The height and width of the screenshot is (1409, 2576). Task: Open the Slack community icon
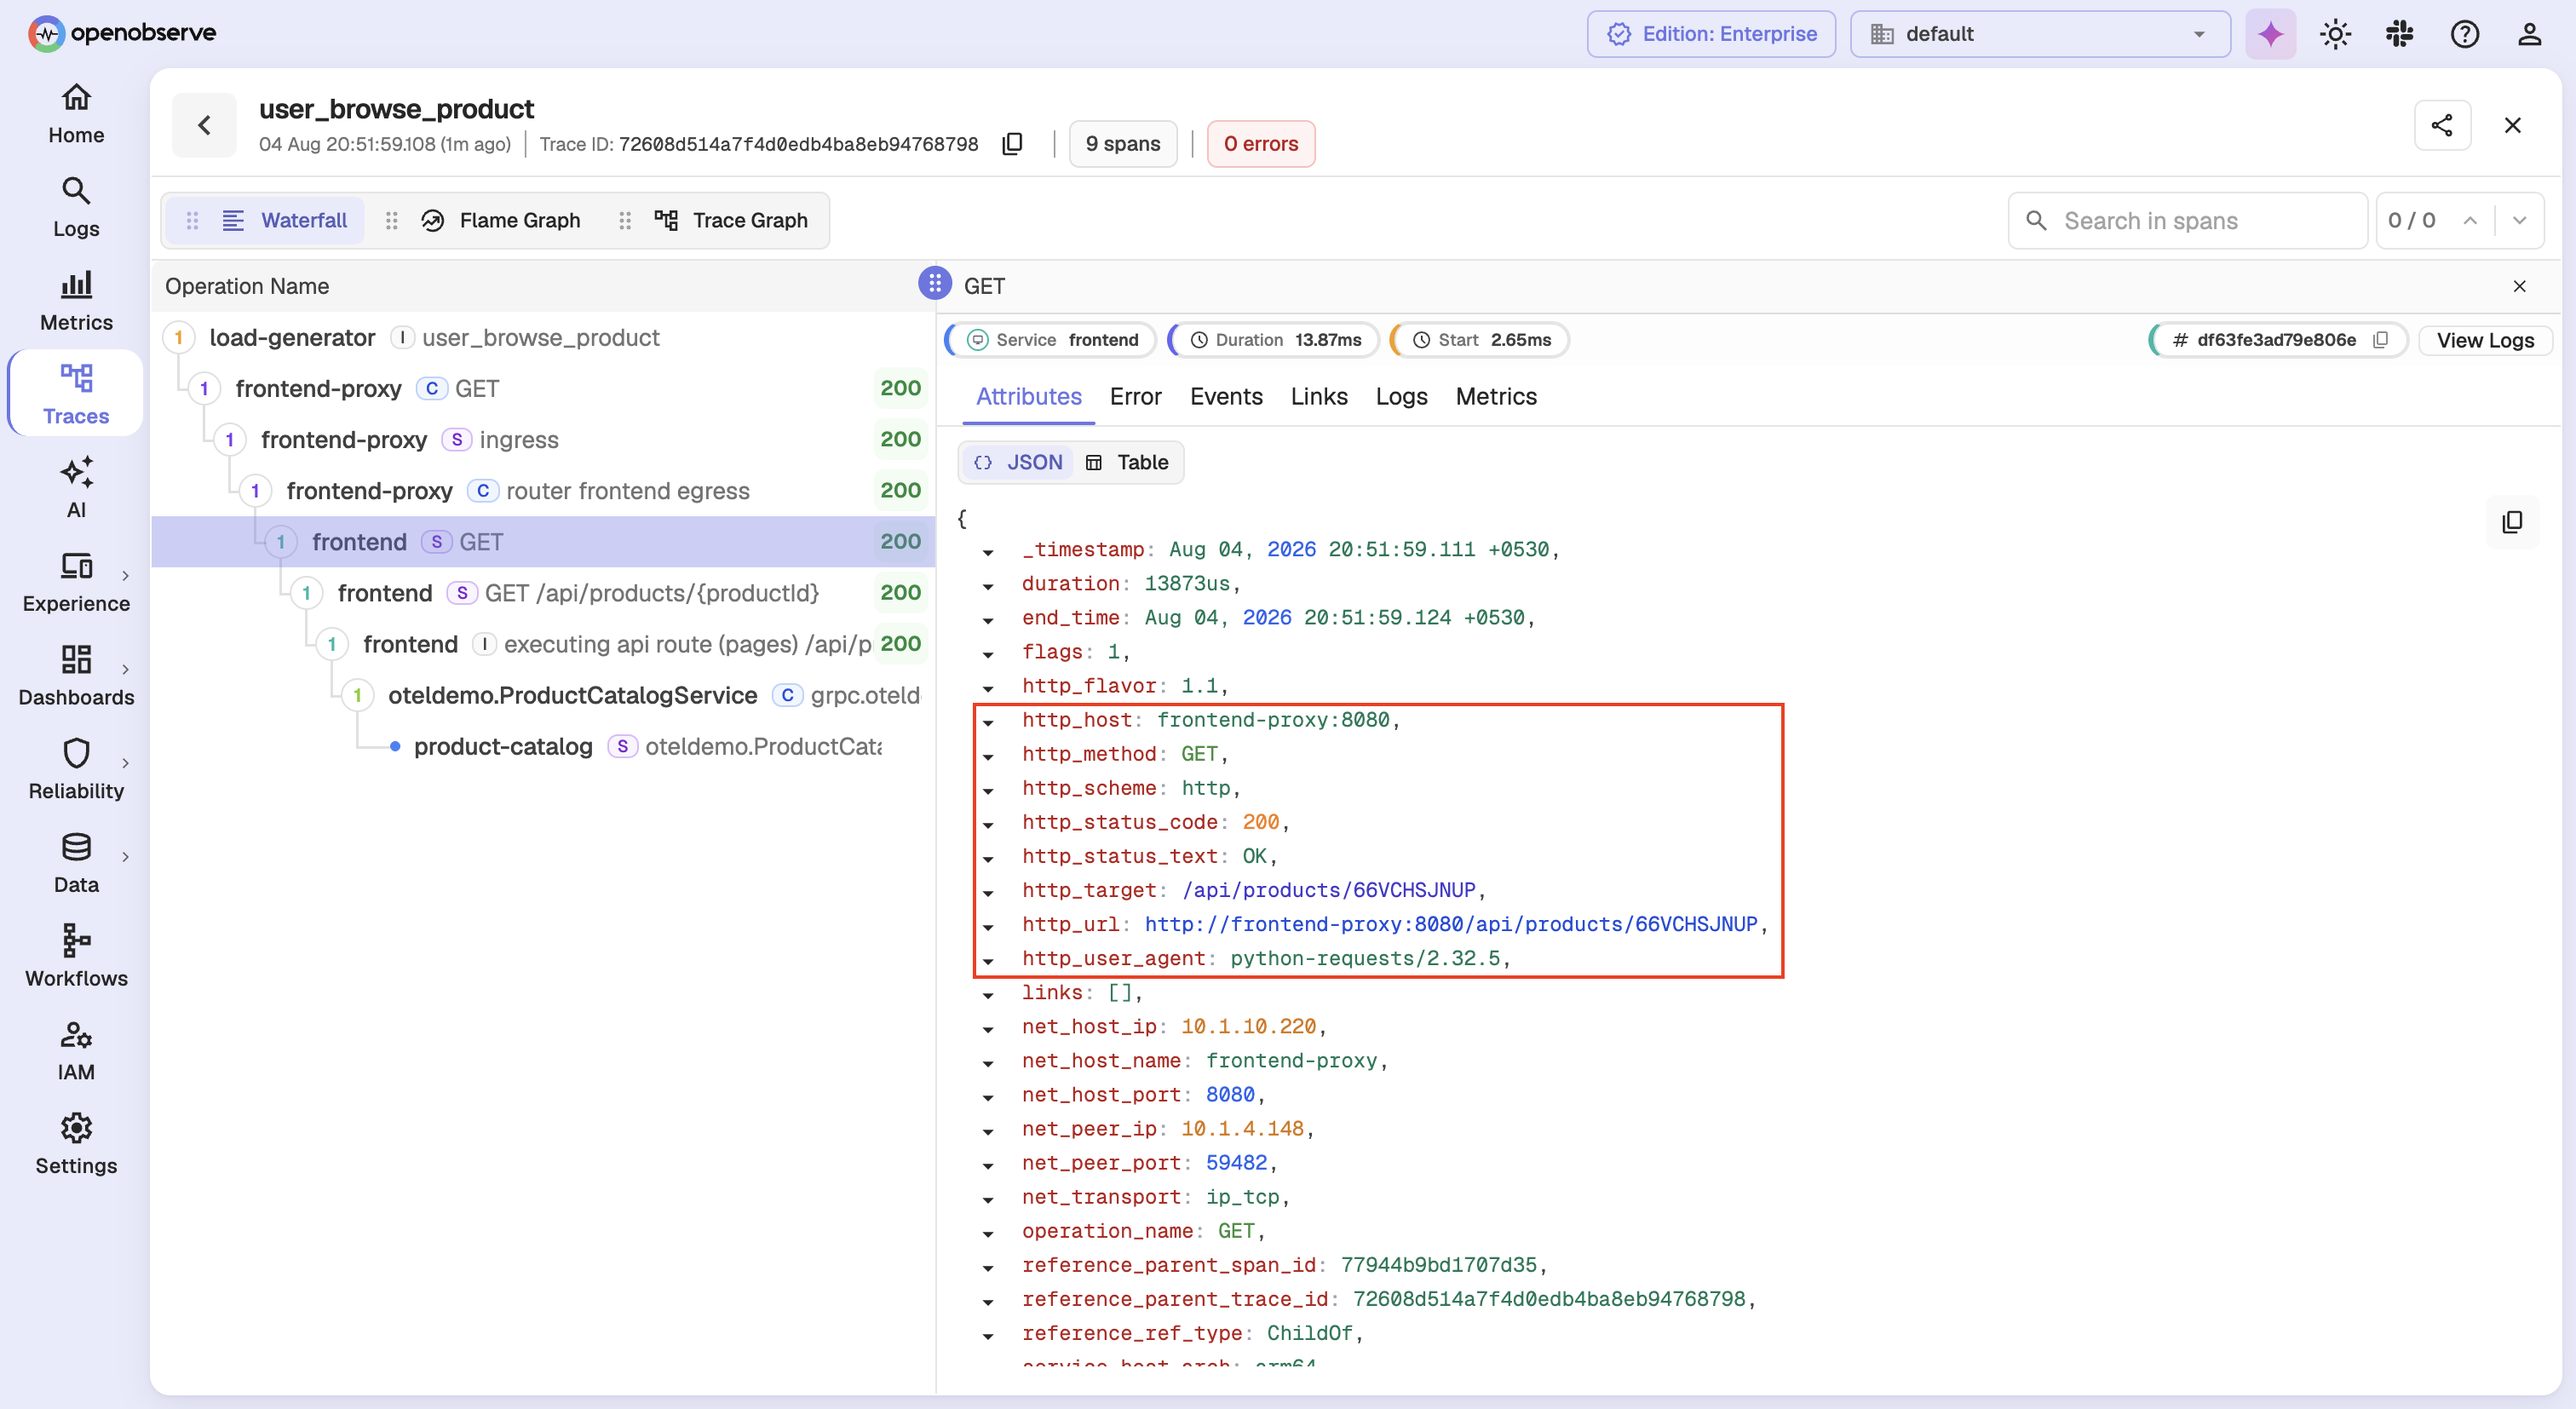pos(2400,34)
